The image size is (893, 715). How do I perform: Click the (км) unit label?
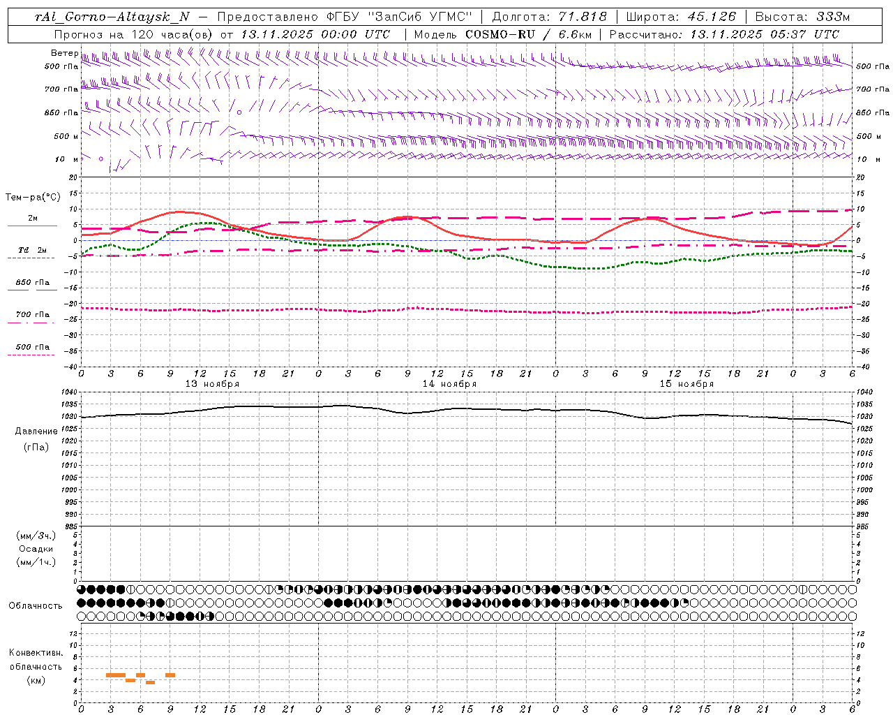(x=36, y=680)
